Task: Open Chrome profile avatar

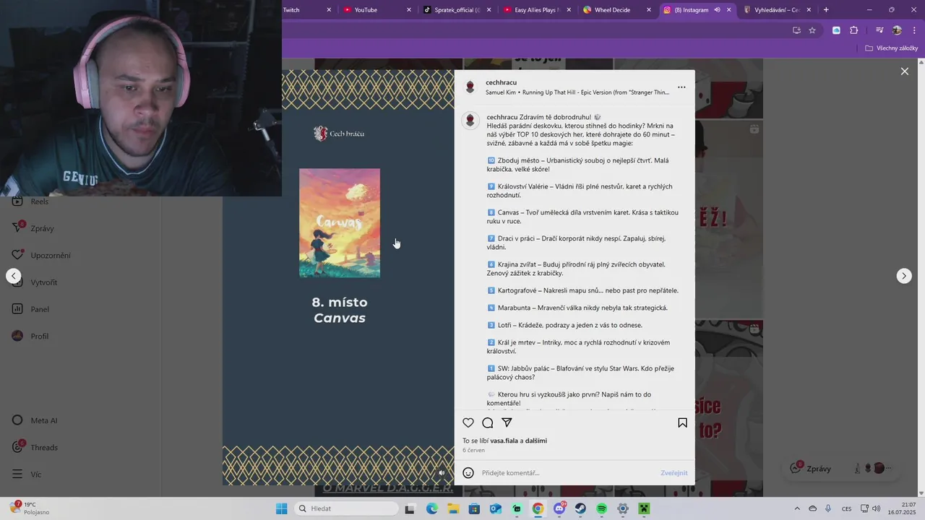Action: [897, 30]
